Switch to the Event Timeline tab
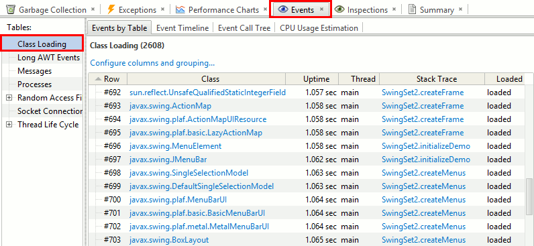 pos(182,28)
